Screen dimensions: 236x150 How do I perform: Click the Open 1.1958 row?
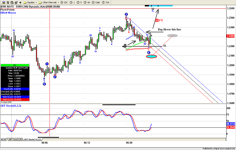coord(15,78)
